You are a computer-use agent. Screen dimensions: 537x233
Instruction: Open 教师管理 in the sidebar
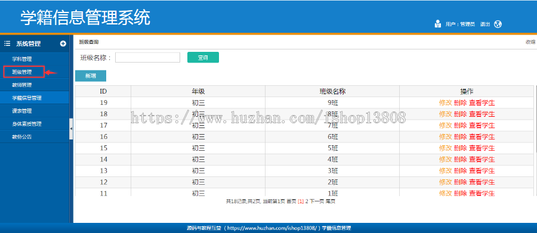click(22, 85)
